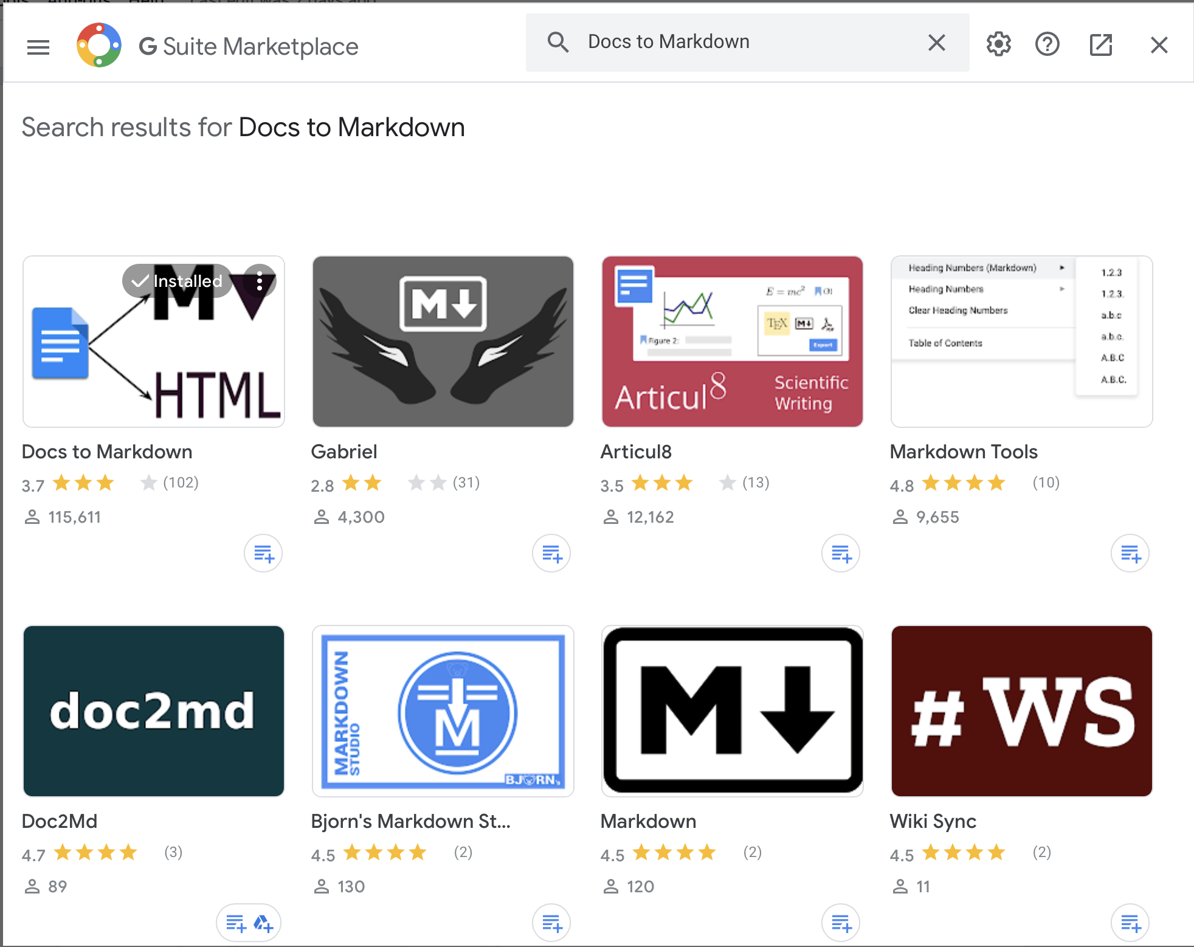Click the 9,655 users count for Markdown Tools

tap(925, 517)
